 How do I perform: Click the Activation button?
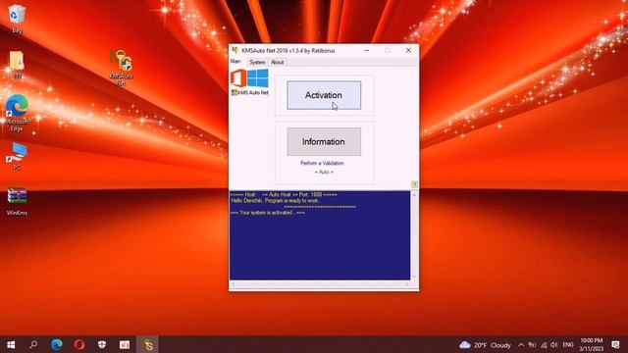[x=324, y=95]
